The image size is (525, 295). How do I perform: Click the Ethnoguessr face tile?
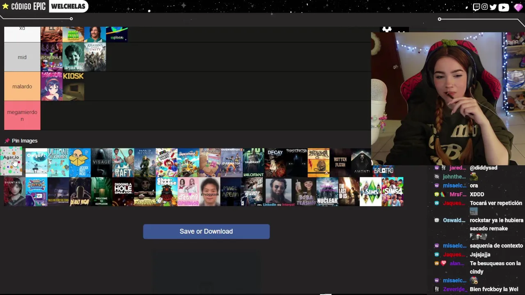click(210, 192)
